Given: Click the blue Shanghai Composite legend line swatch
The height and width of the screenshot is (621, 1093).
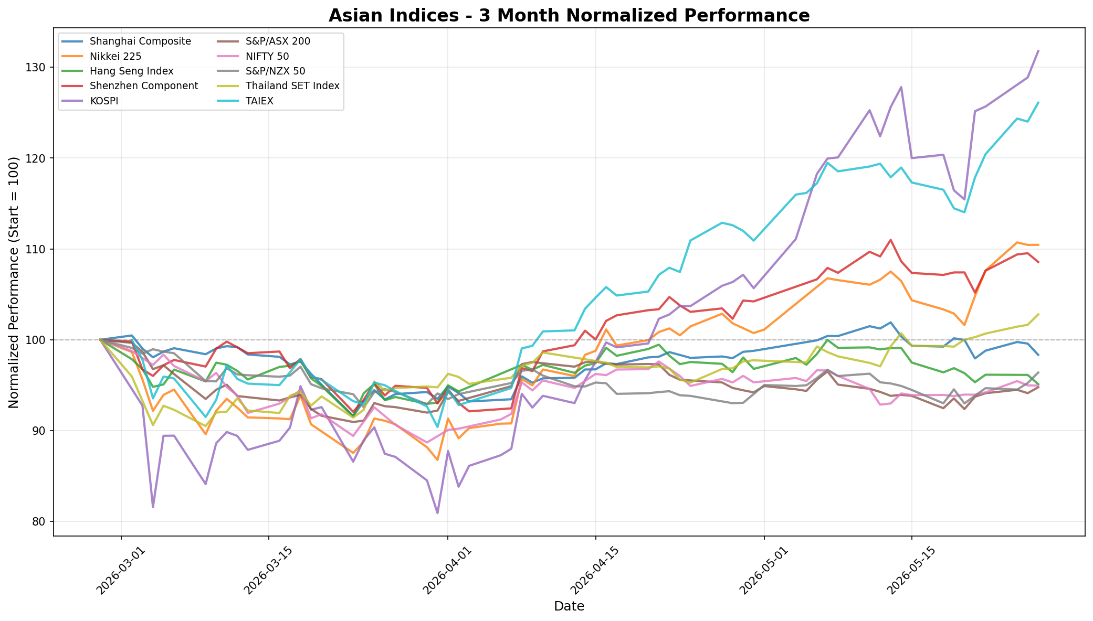Looking at the screenshot, I should coord(72,41).
